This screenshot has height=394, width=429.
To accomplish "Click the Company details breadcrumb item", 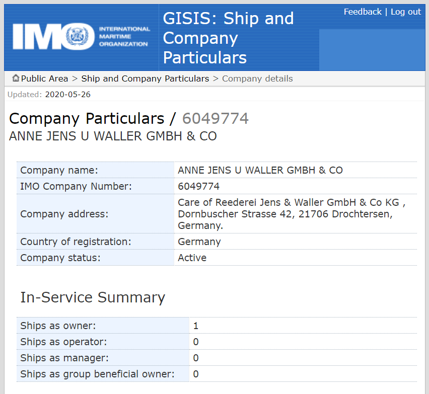I will [257, 78].
